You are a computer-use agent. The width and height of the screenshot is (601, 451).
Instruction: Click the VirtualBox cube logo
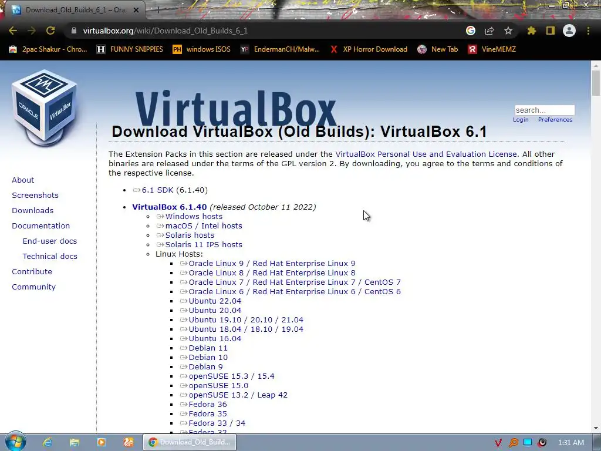tap(45, 107)
